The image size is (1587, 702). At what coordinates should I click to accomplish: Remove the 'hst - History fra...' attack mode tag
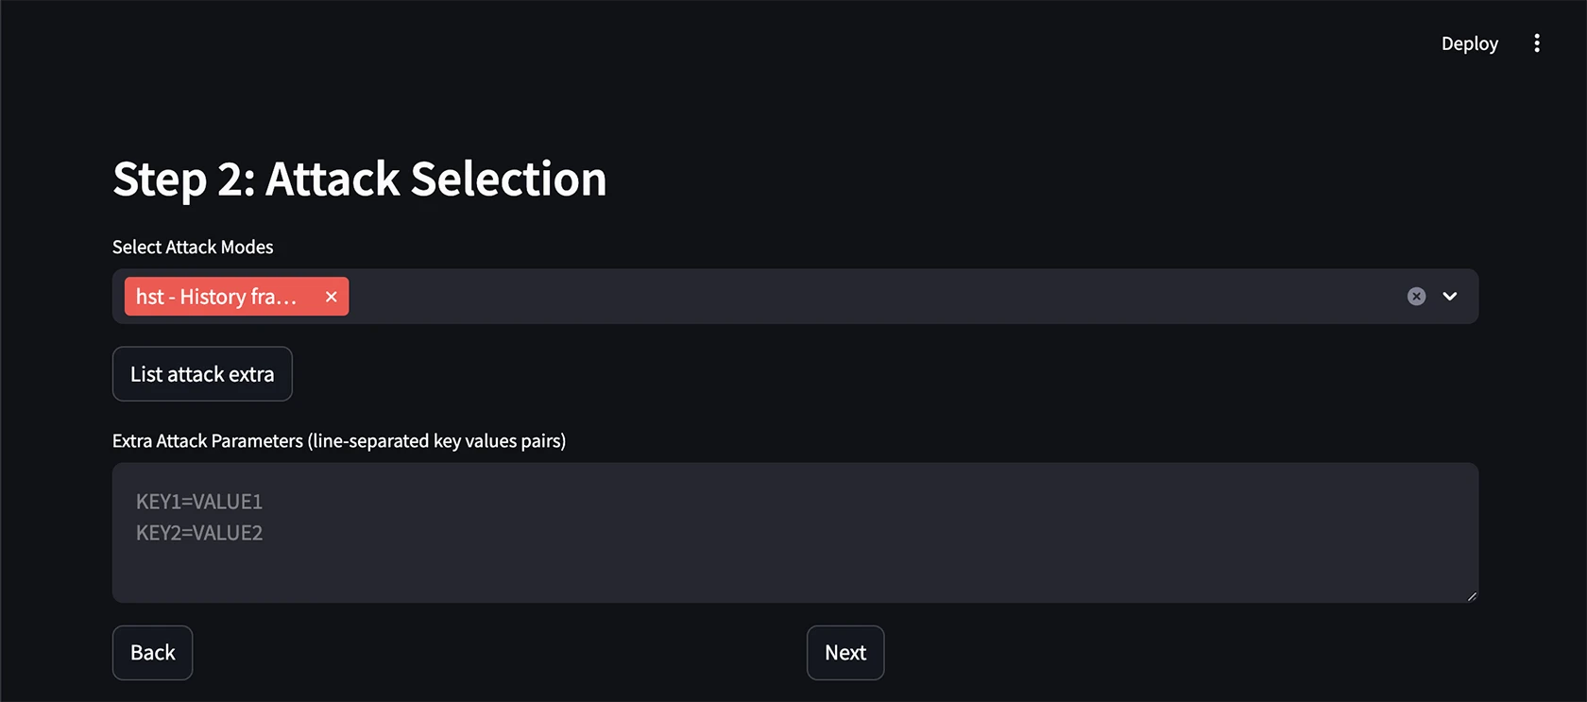tap(332, 296)
